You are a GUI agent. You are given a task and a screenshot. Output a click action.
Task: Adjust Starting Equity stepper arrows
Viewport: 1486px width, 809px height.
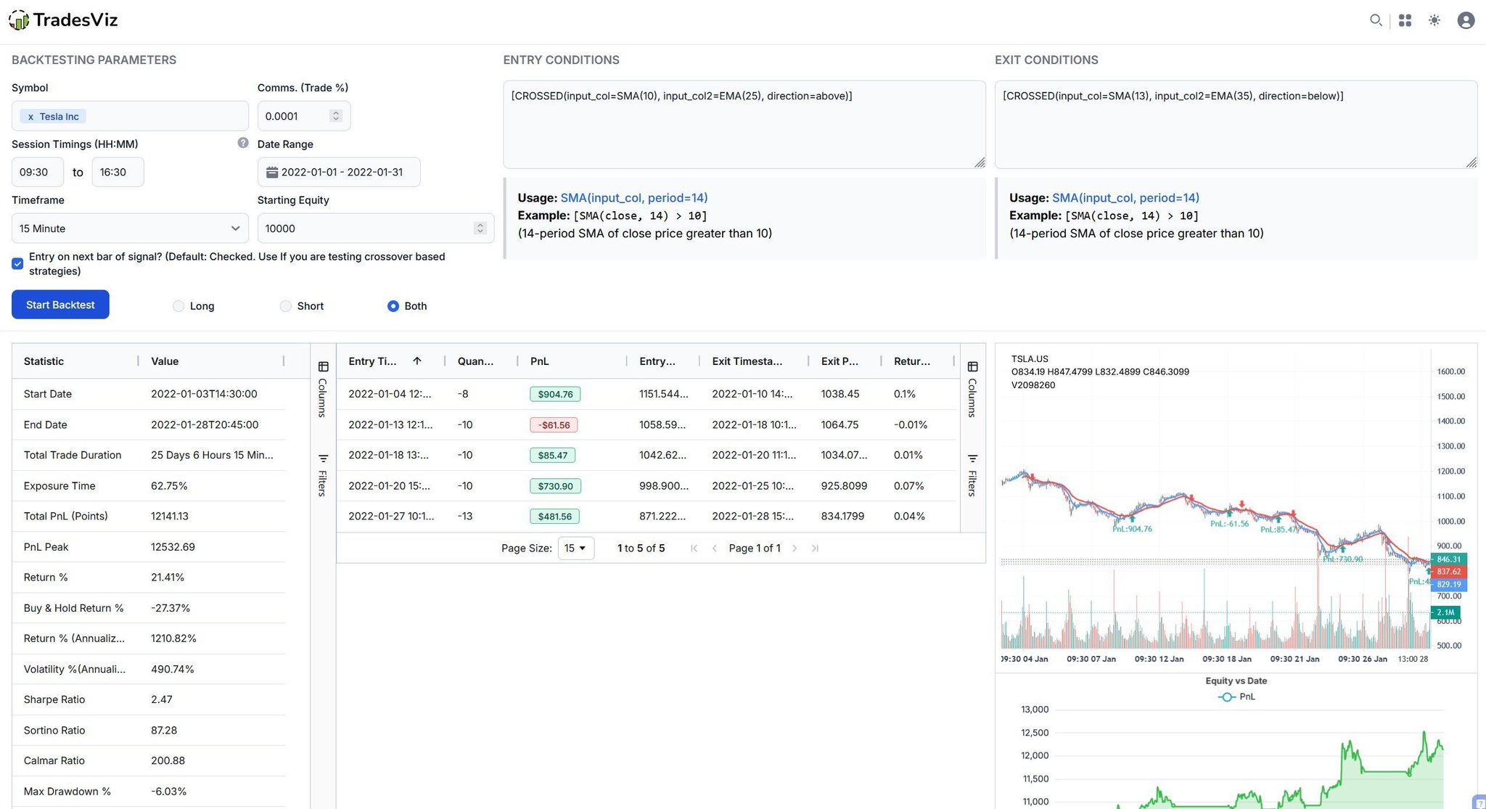[x=480, y=229]
